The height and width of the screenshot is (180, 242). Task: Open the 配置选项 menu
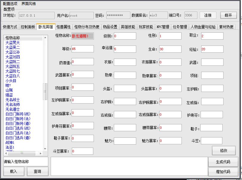tap(10, 4)
